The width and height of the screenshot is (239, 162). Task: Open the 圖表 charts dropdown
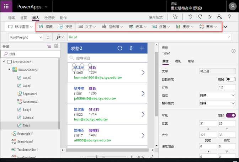[x=185, y=27]
